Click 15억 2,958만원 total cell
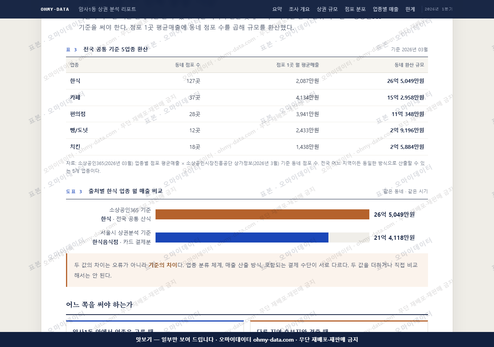The image size is (494, 347). point(406,98)
